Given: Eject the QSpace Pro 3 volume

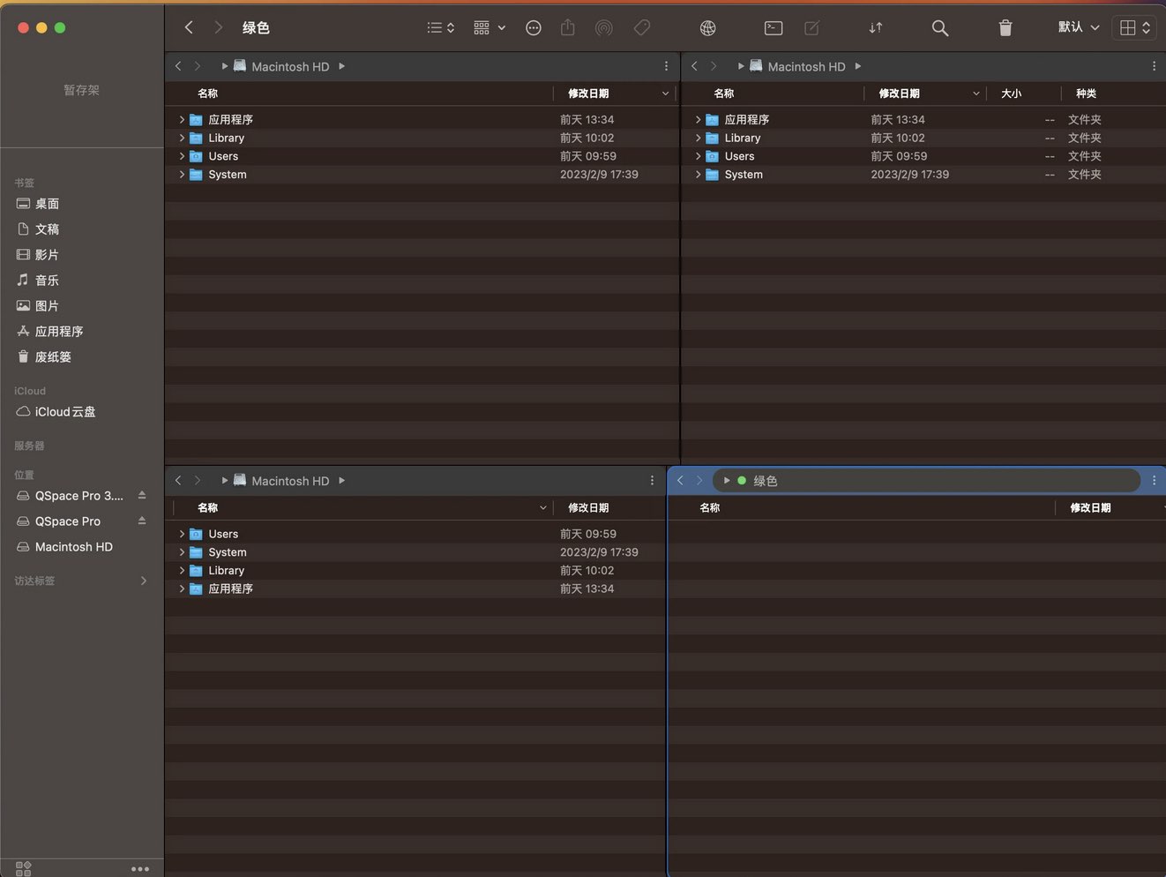Looking at the screenshot, I should 142,496.
